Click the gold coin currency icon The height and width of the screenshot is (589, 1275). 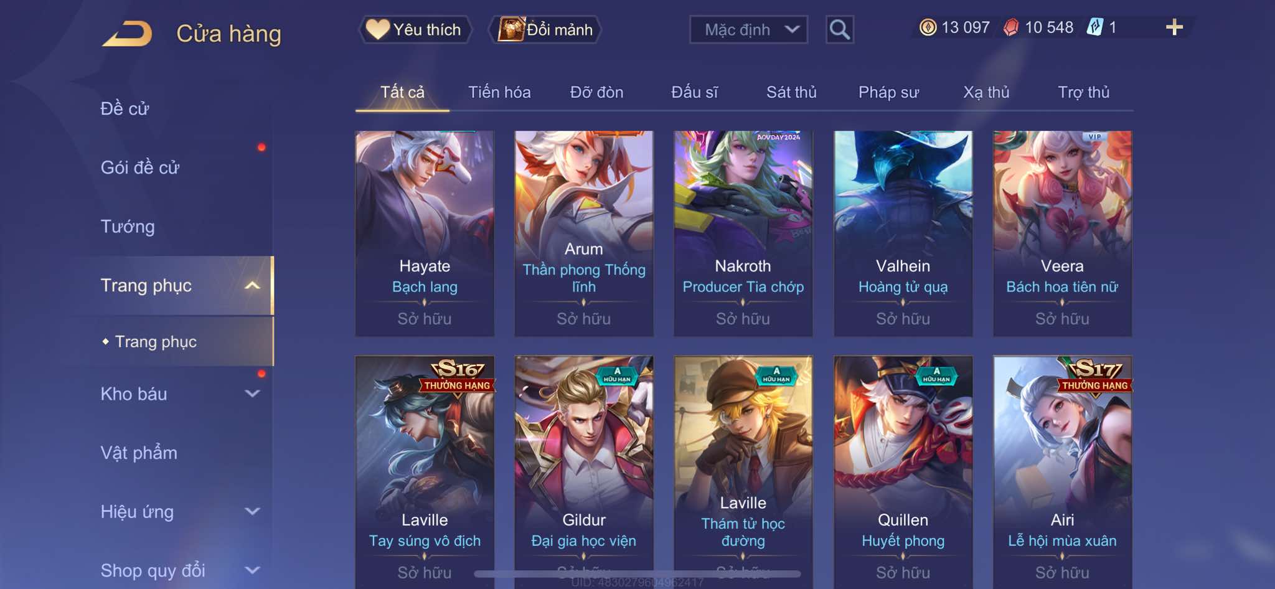(928, 27)
